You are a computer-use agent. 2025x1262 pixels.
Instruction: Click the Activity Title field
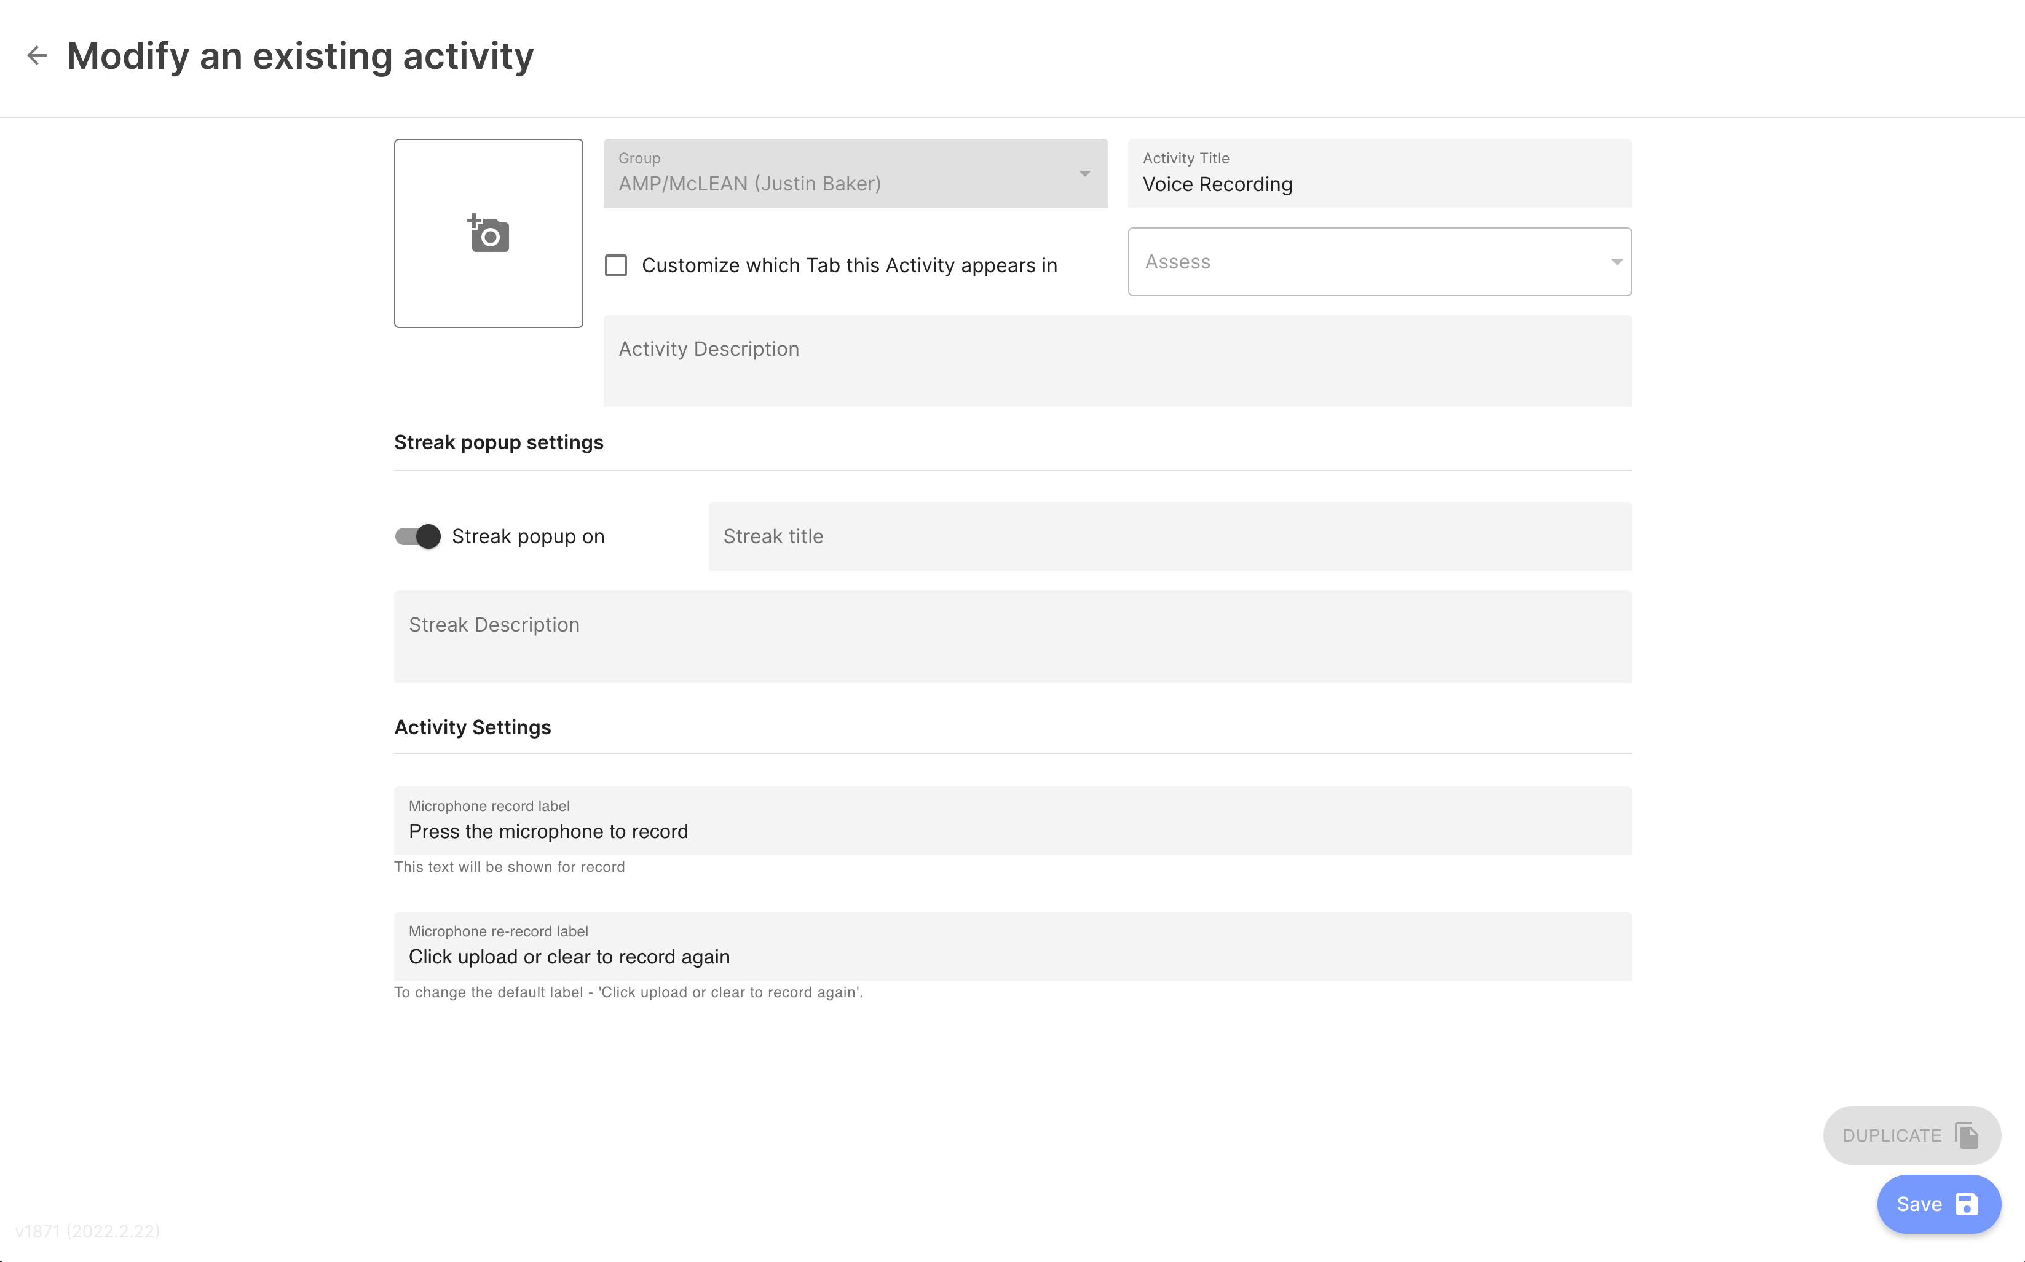(x=1380, y=173)
